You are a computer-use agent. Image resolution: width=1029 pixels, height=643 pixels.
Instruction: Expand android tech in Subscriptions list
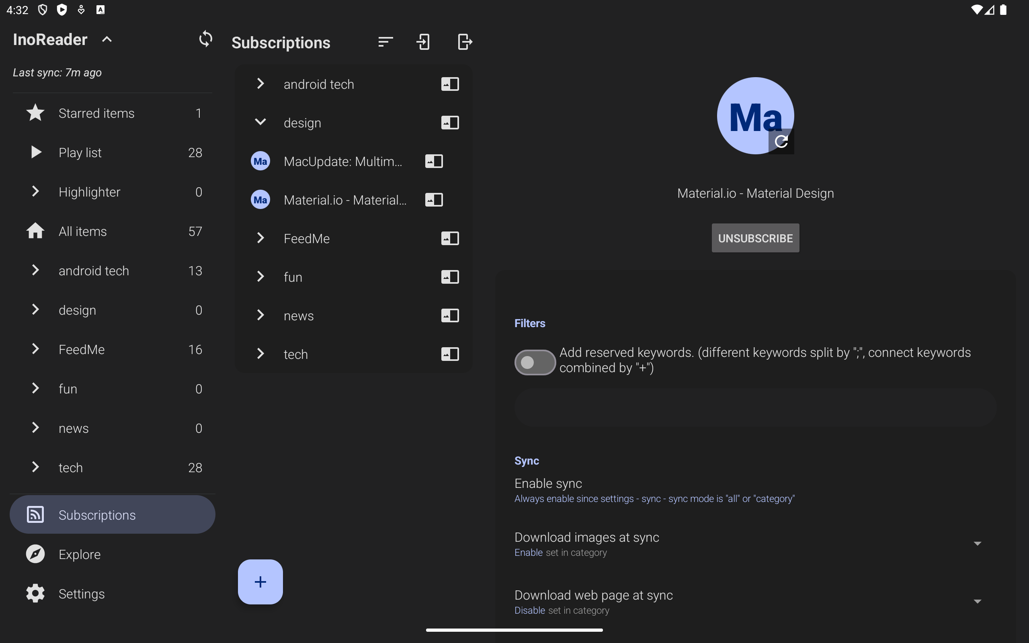click(260, 84)
